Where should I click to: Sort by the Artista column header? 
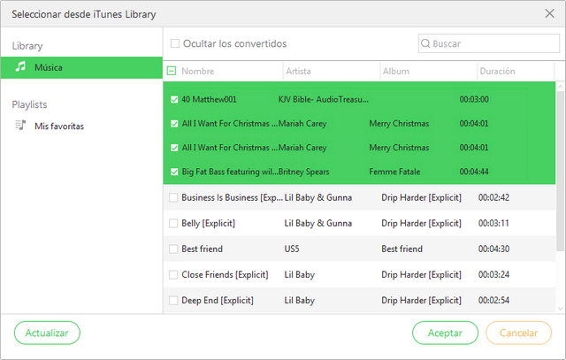pyautogui.click(x=298, y=71)
